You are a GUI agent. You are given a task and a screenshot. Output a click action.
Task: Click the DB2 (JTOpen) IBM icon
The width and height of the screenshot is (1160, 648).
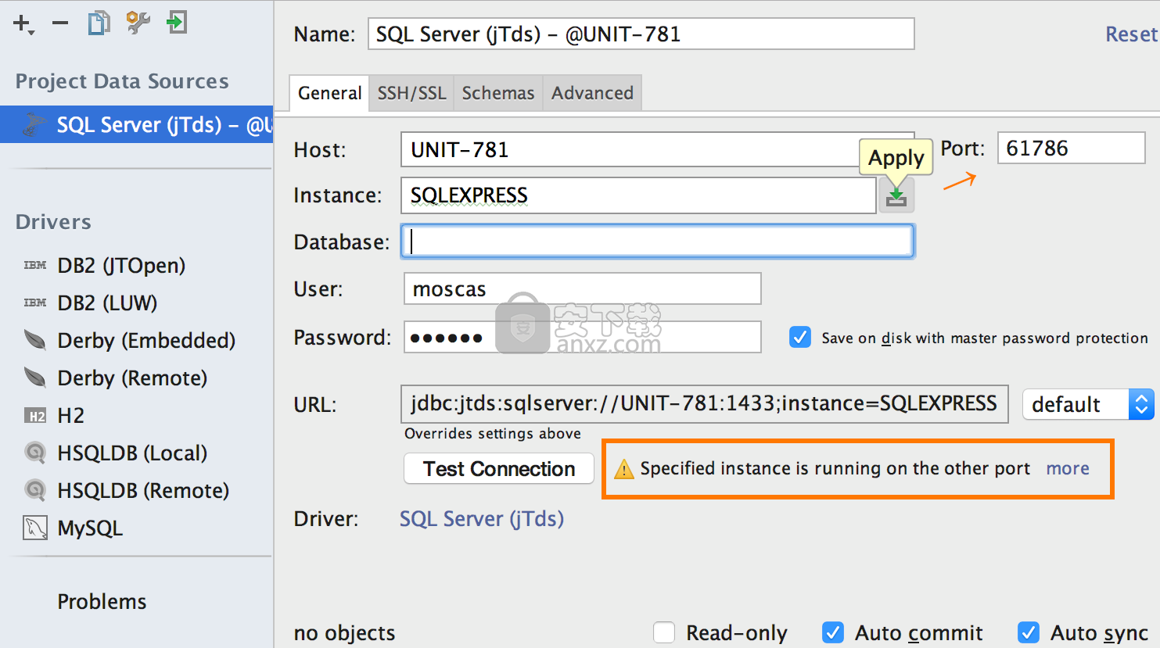point(34,266)
